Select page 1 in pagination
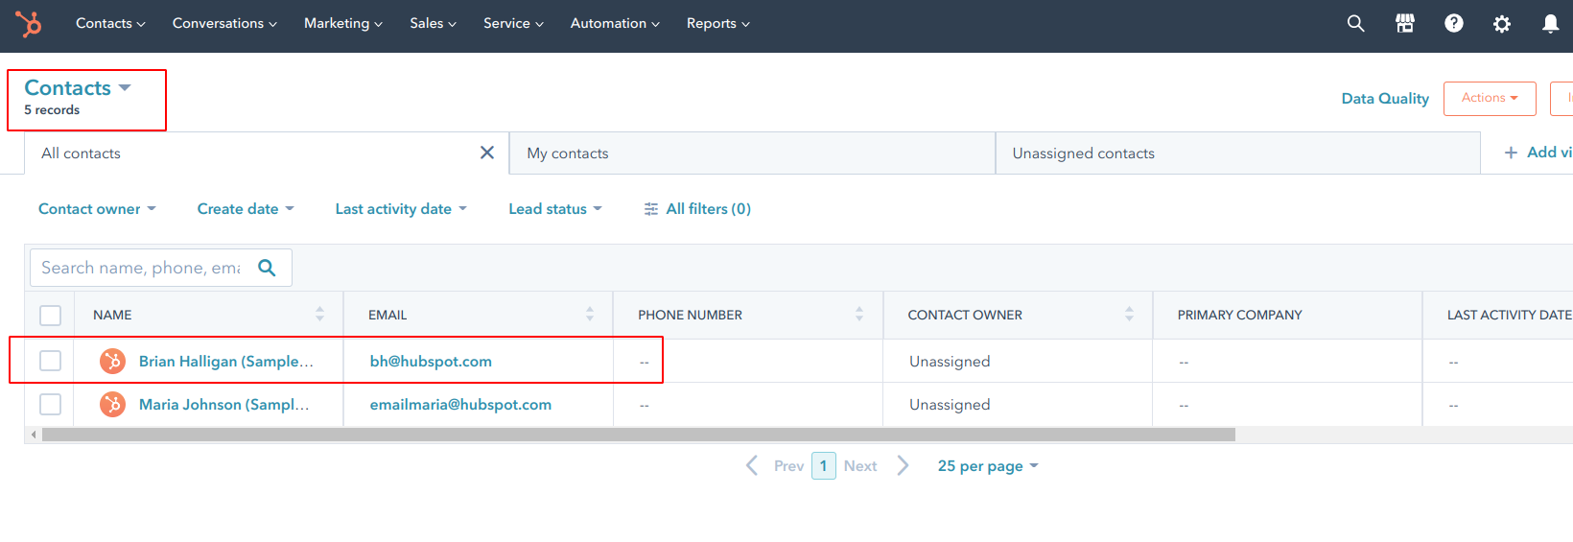 click(x=823, y=465)
